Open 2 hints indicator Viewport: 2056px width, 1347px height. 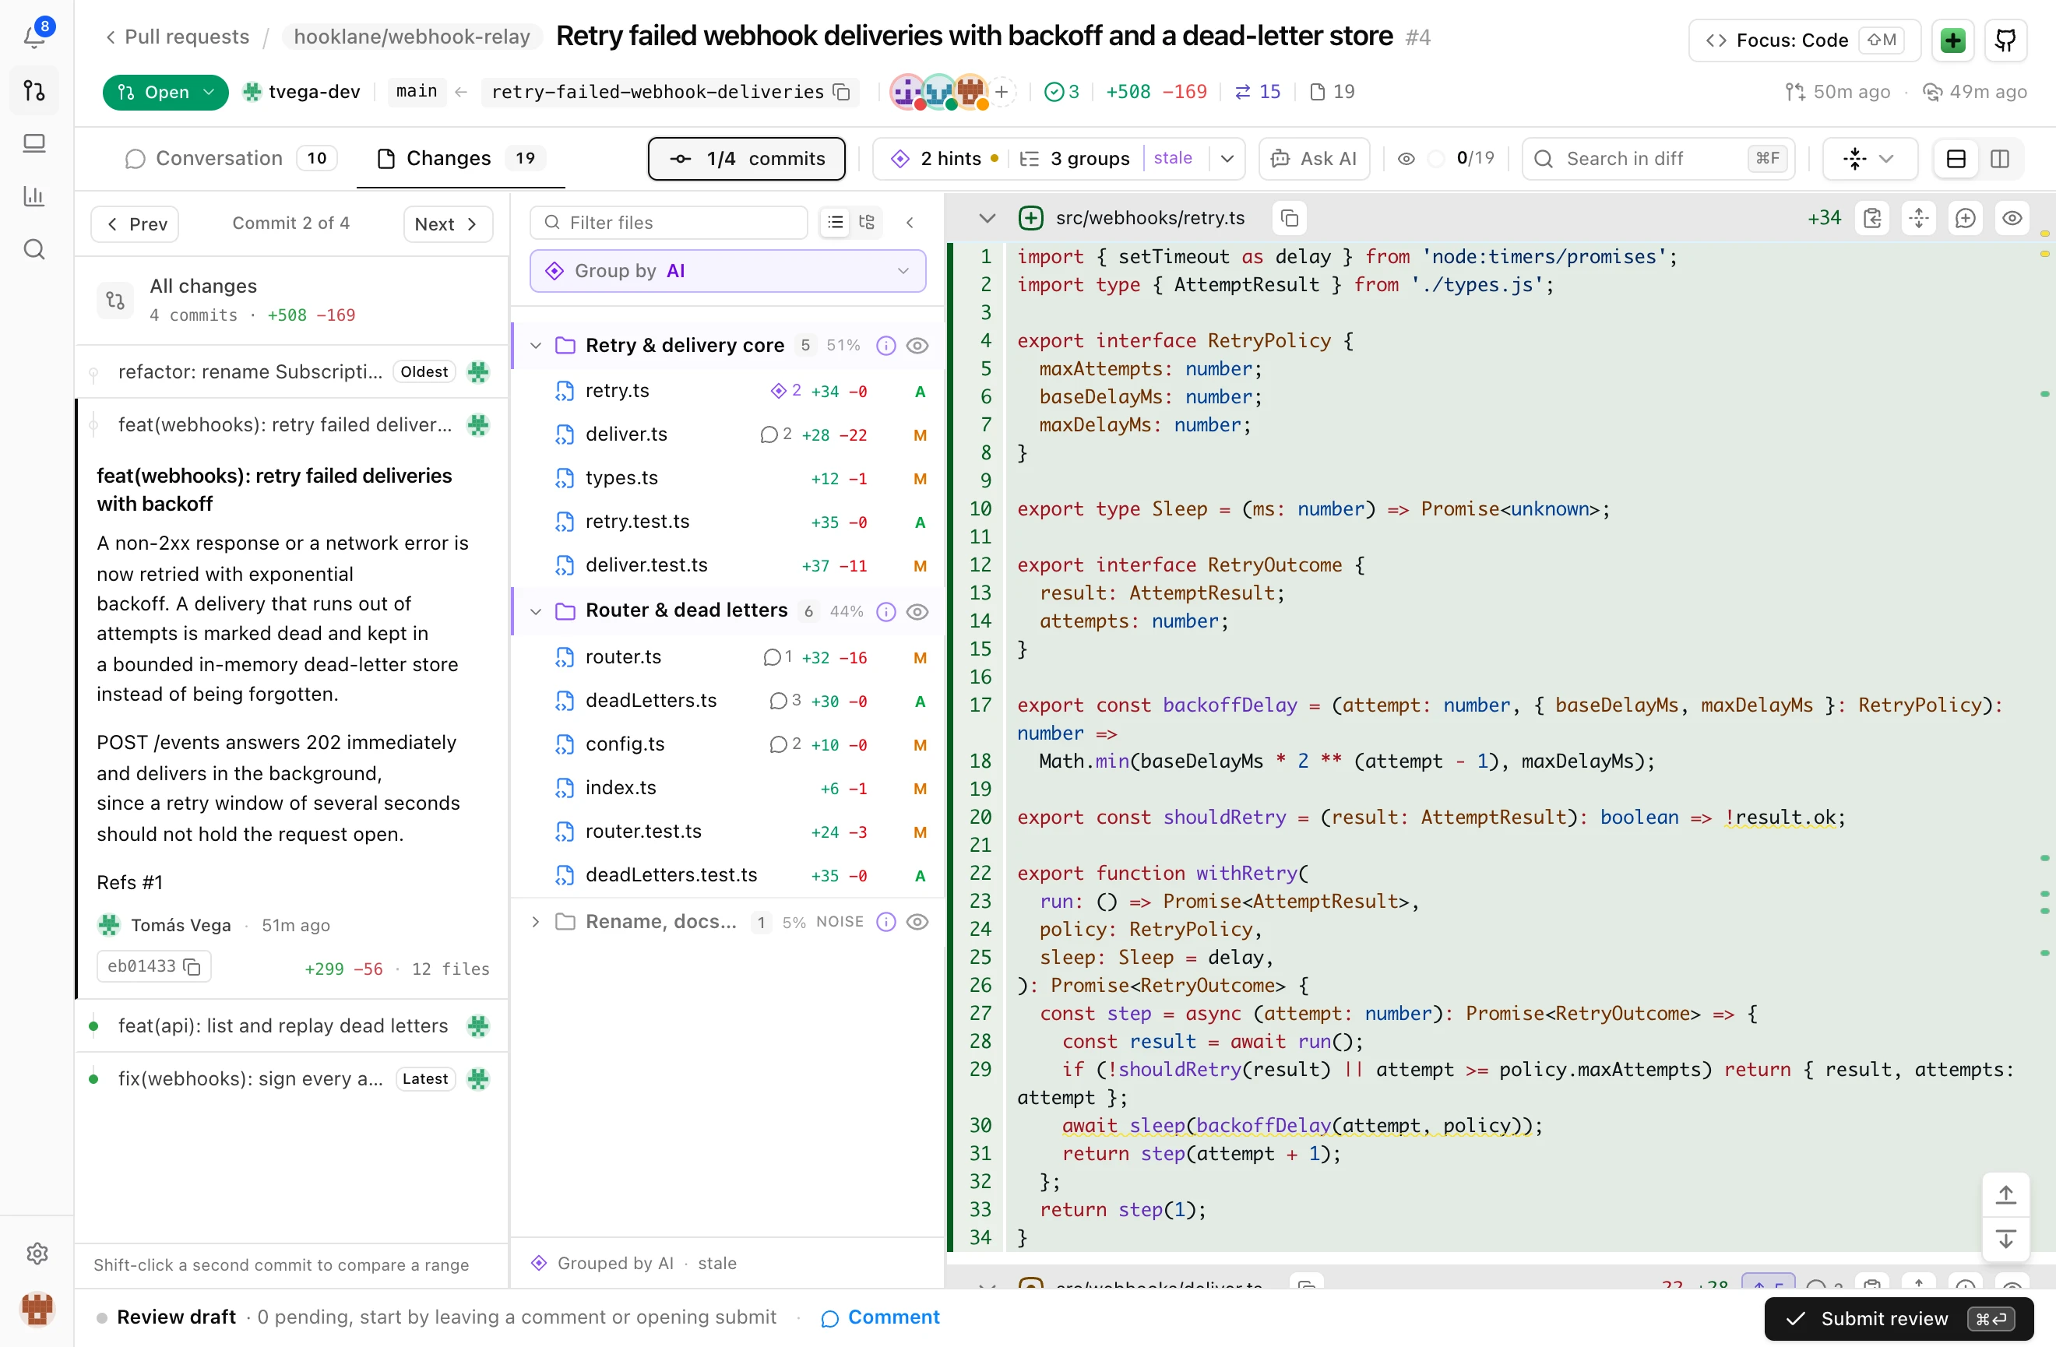(943, 159)
